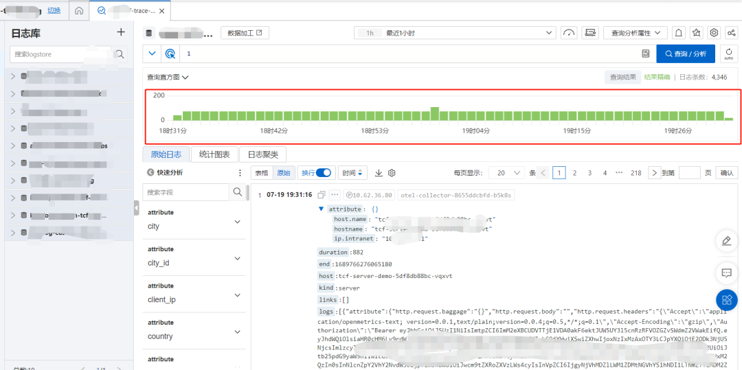Open the blue floating apps icon
Image resolution: width=742 pixels, height=370 pixels.
[726, 299]
